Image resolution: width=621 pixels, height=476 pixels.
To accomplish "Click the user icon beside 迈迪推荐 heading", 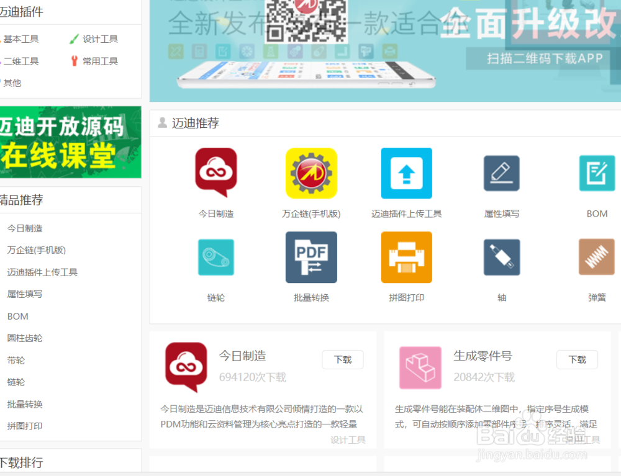I will pyautogui.click(x=162, y=123).
